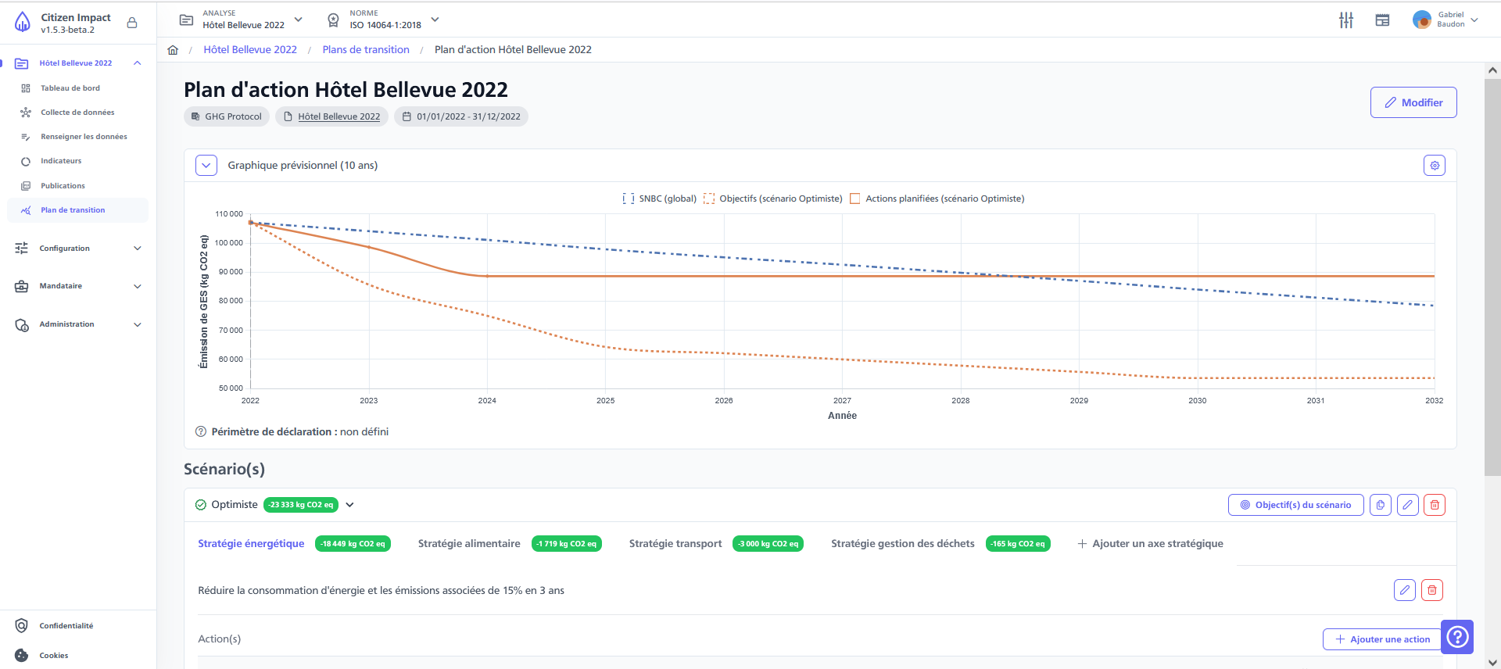Screen dimensions: 1501x669
Task: Collapse the Graphique prévisionnel panel
Action: click(206, 166)
